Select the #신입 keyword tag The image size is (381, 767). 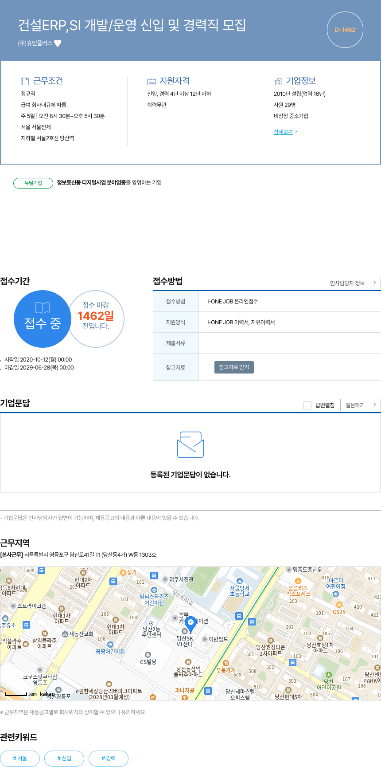64,759
